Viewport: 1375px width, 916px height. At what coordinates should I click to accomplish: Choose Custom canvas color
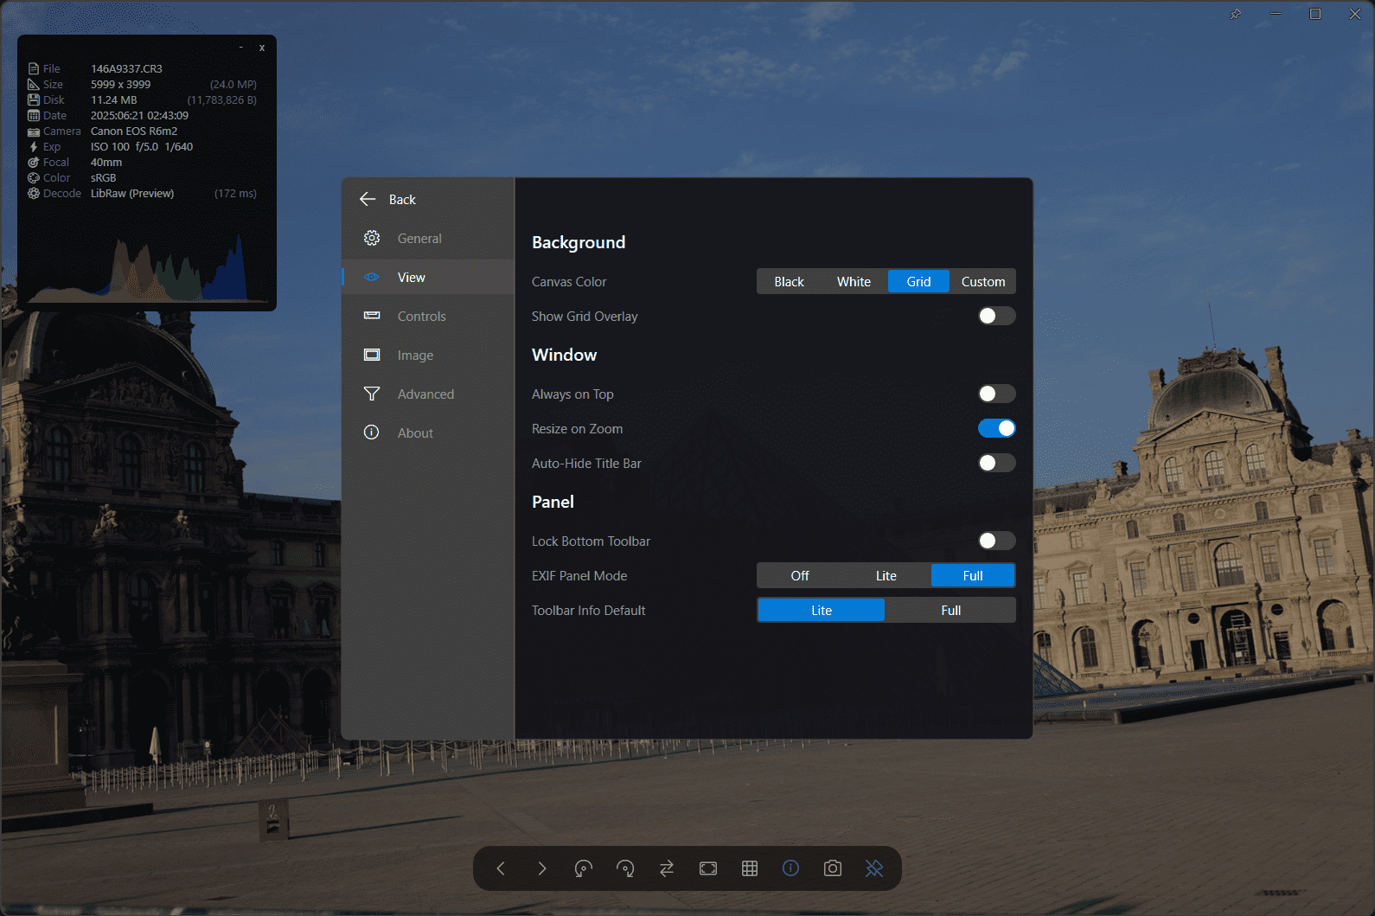click(983, 282)
